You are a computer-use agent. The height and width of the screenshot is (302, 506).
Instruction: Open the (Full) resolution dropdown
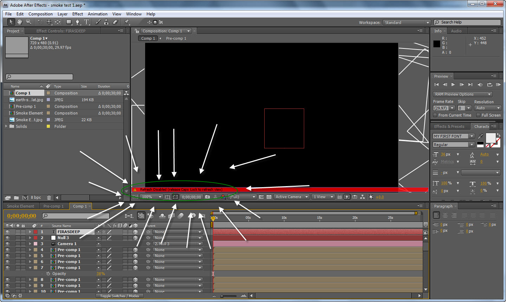(x=242, y=197)
